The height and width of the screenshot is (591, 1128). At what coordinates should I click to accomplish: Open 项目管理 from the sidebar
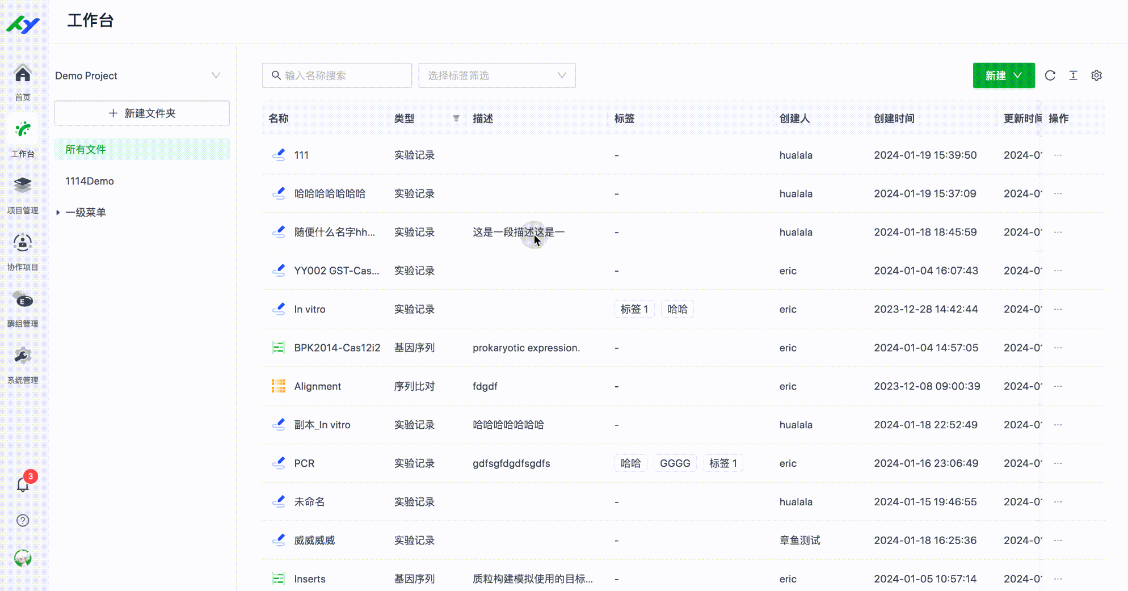pos(22,193)
